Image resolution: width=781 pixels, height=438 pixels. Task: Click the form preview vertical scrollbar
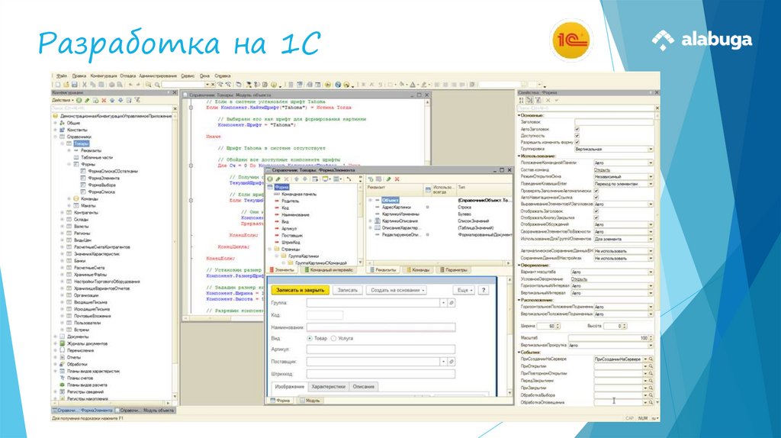pos(509,337)
